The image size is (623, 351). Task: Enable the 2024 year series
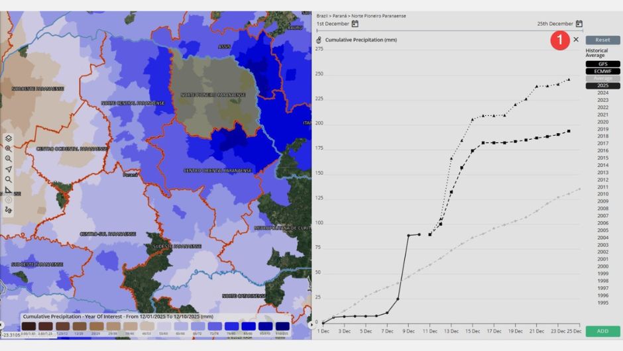602,93
